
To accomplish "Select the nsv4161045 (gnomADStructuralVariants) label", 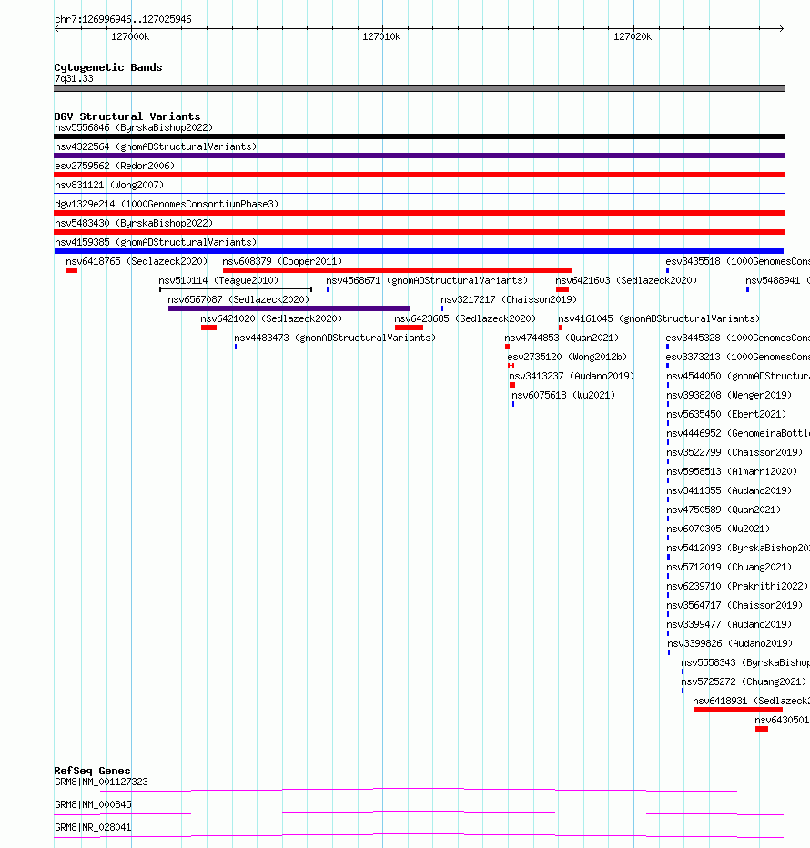I will click(659, 318).
